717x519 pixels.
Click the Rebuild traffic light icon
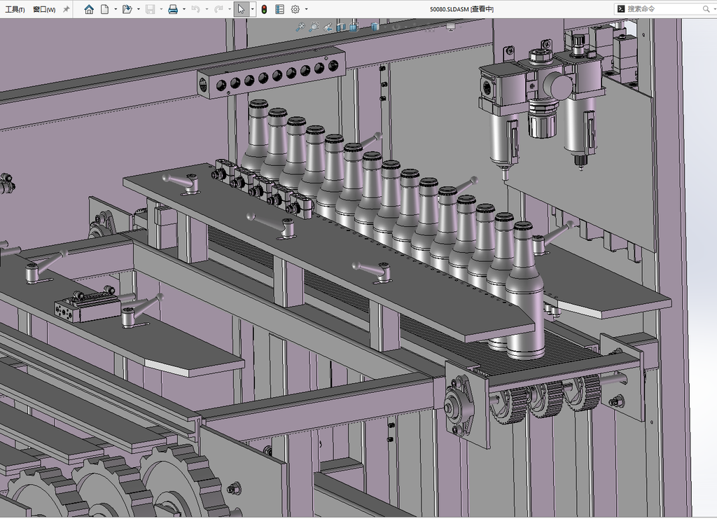point(264,8)
